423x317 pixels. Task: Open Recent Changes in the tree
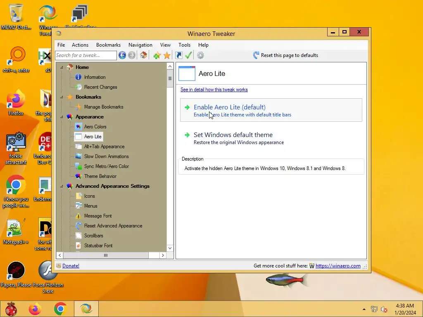pyautogui.click(x=100, y=87)
